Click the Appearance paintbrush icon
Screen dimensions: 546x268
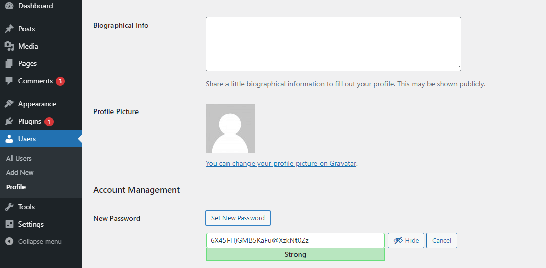click(x=9, y=104)
